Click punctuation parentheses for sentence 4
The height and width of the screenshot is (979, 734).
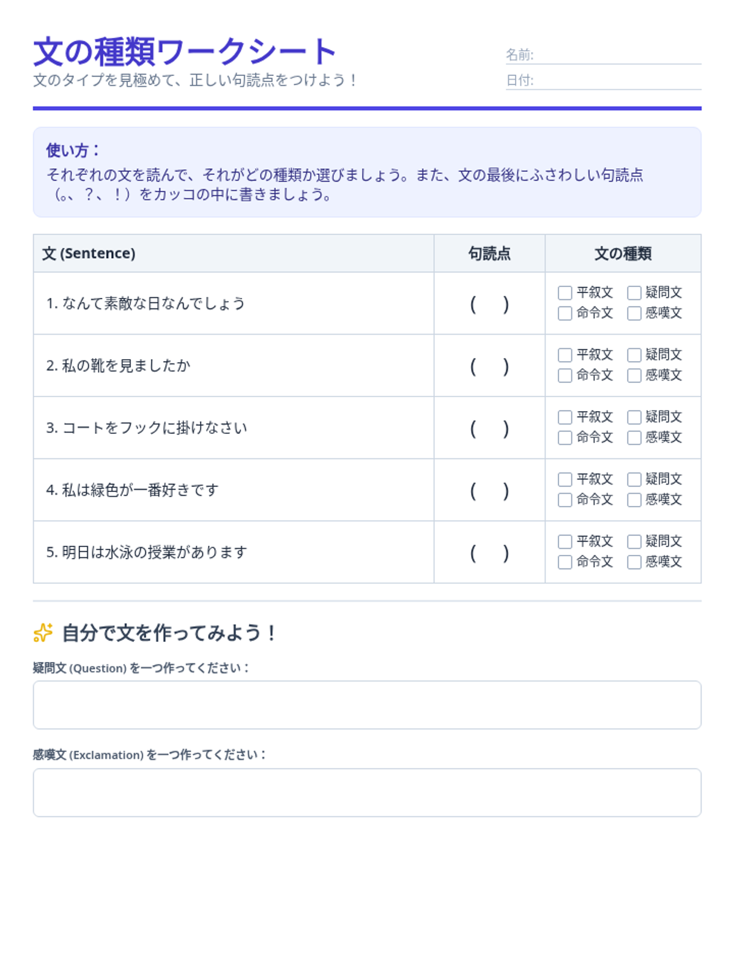(489, 491)
